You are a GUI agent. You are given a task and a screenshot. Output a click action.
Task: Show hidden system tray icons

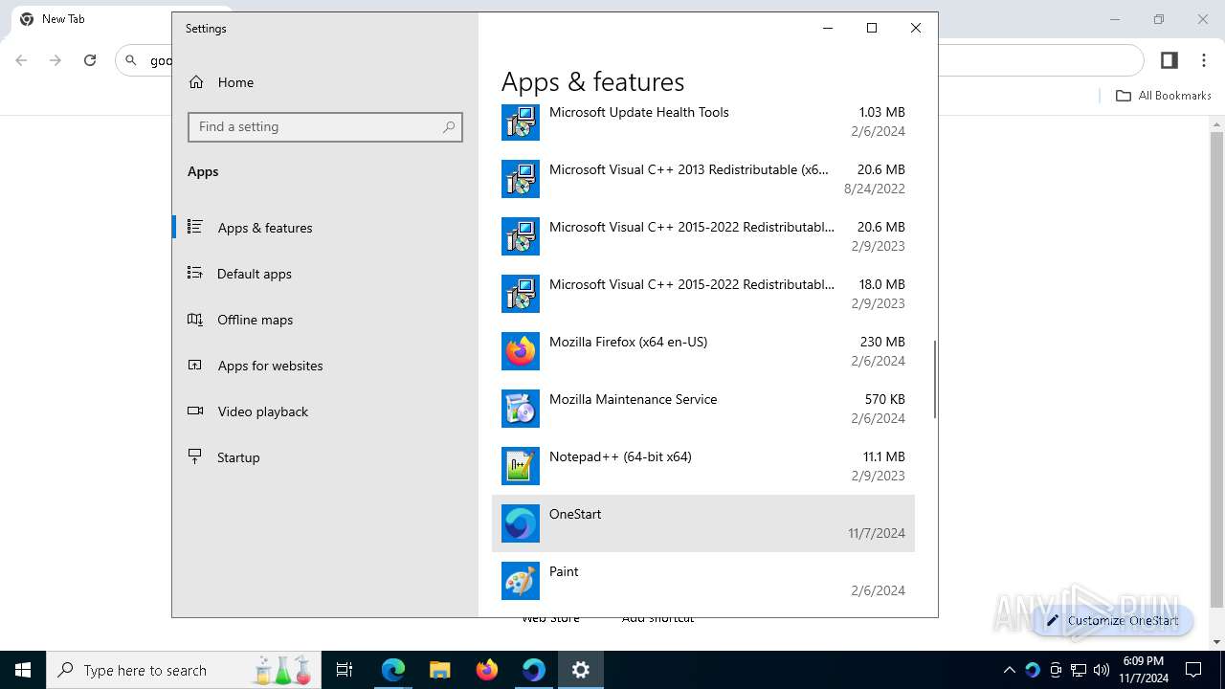coord(1010,670)
